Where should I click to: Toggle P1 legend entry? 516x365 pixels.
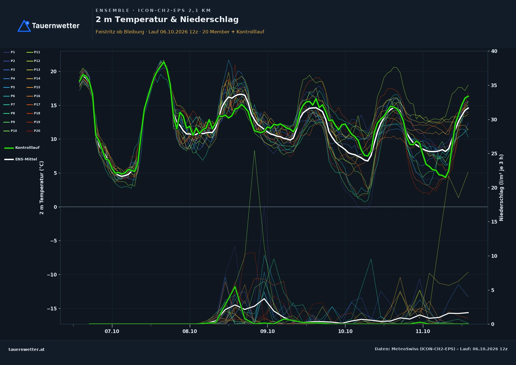click(9, 52)
